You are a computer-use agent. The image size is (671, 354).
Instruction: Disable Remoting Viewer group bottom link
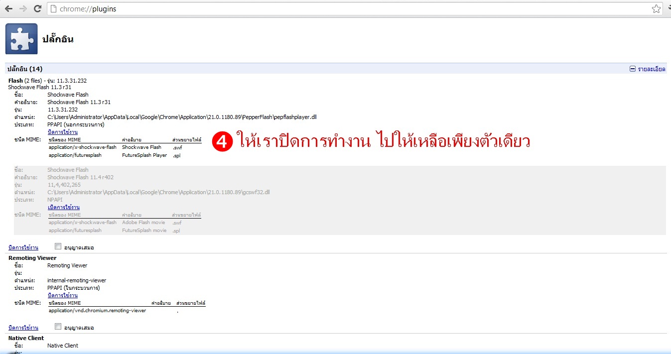(x=23, y=328)
